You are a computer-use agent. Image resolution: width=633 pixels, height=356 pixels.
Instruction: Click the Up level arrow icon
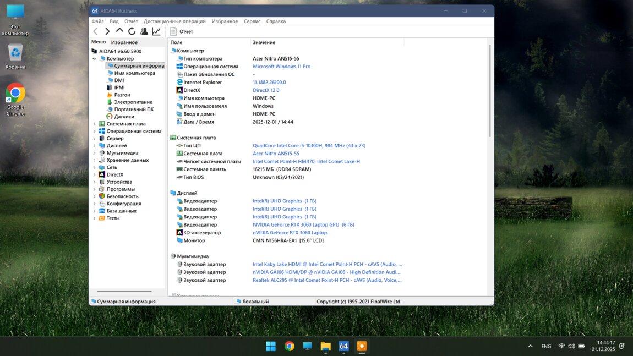(x=119, y=31)
